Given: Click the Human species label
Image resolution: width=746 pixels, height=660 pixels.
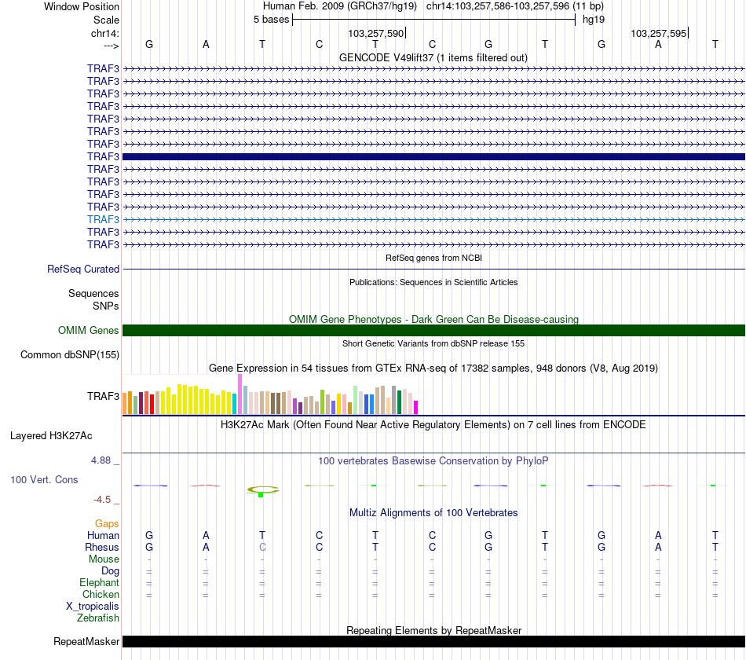Looking at the screenshot, I should point(103,536).
